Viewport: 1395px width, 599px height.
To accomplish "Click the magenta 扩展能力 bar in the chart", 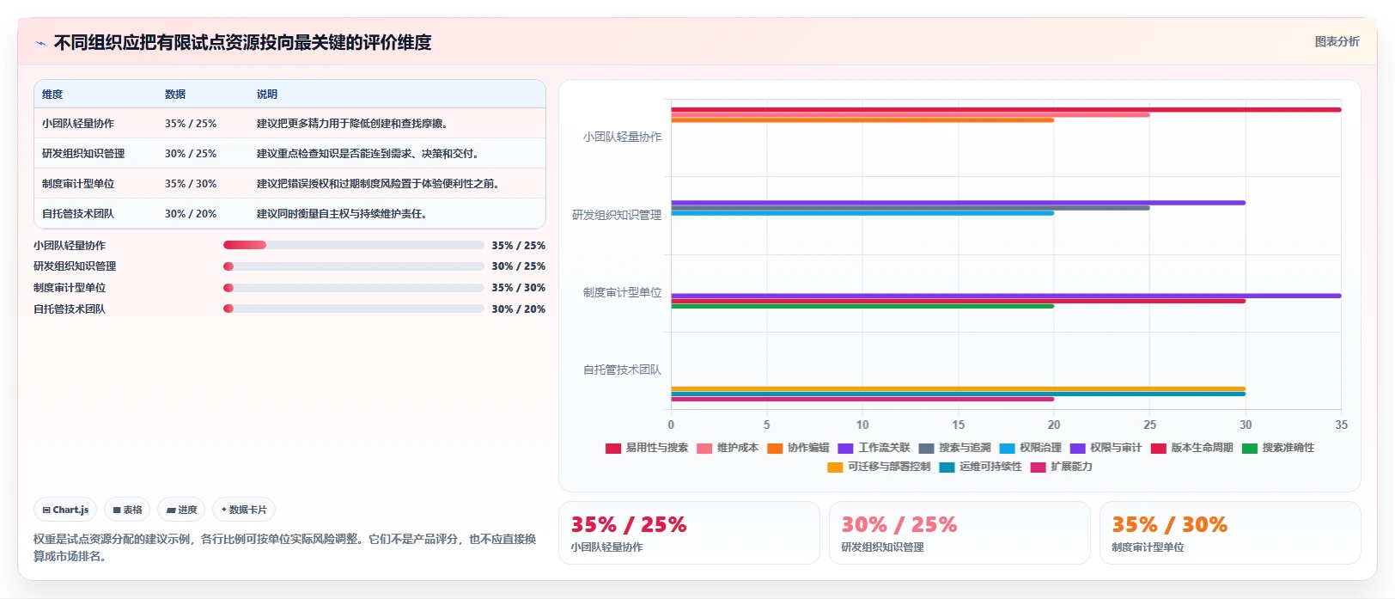I will click(x=862, y=399).
